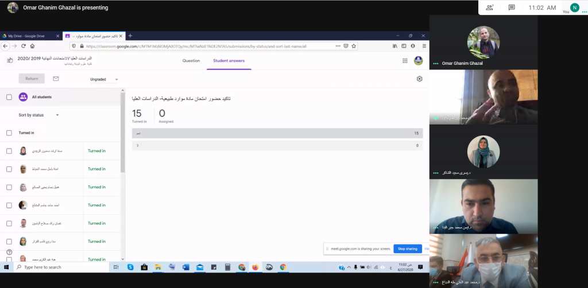Tick the All students checkbox
Viewport: 588px width, 288px height.
(9, 97)
